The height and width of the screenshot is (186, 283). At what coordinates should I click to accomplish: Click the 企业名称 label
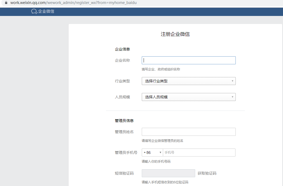point(122,61)
